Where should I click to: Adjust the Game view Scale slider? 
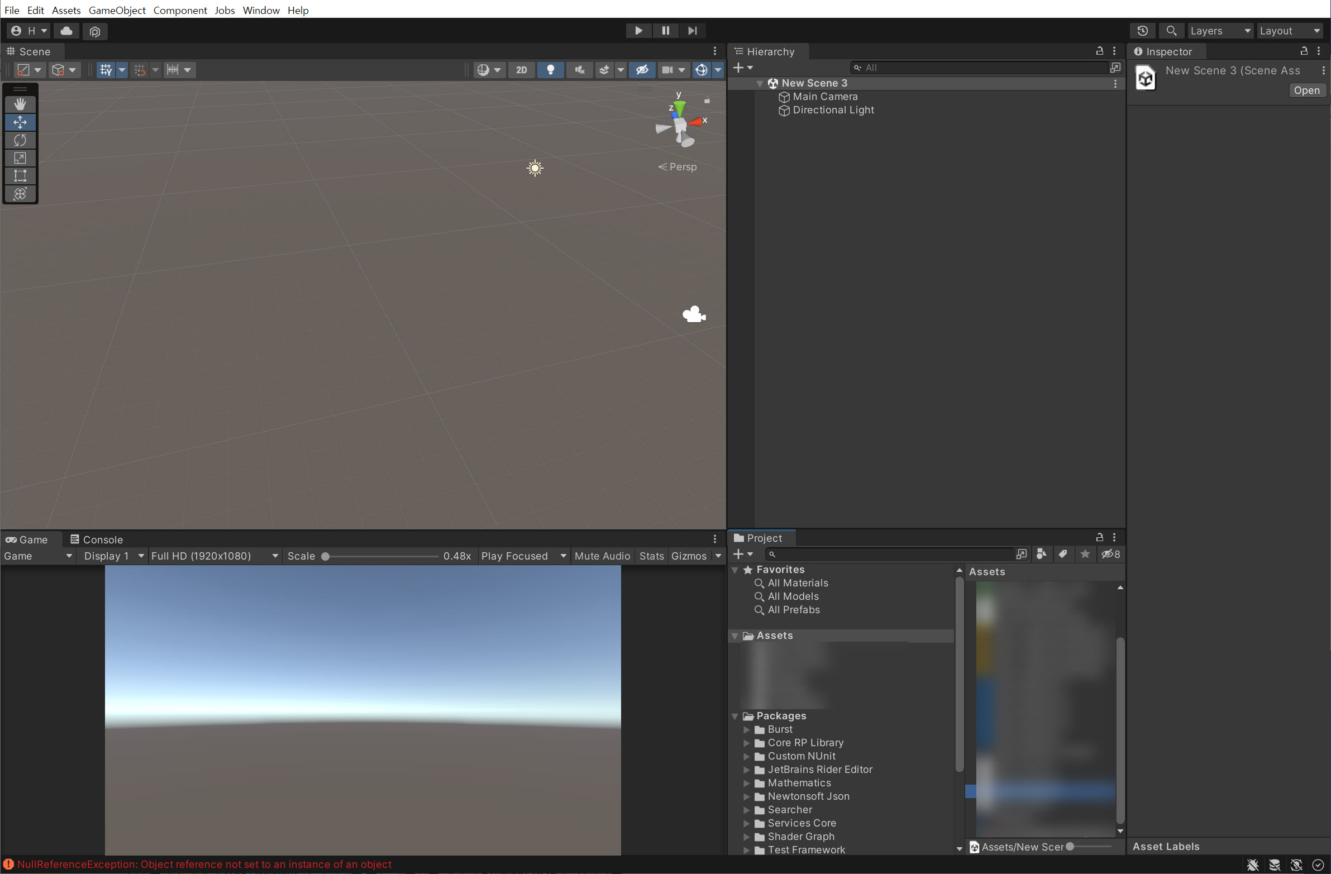[x=326, y=556]
